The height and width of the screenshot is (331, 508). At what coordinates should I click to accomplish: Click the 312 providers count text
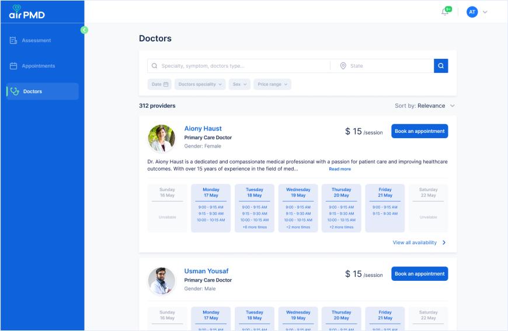point(157,105)
